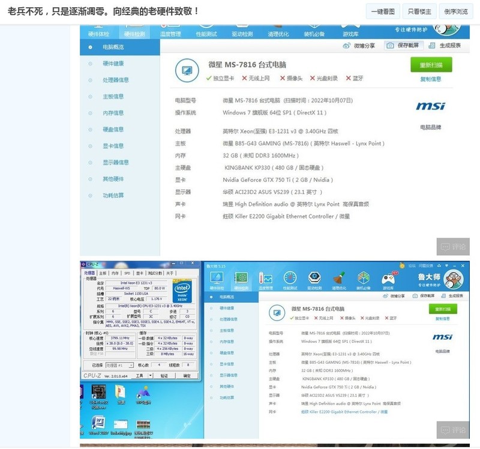Click 微博分享 in upper Lu Dashi screenshot

tap(359, 46)
